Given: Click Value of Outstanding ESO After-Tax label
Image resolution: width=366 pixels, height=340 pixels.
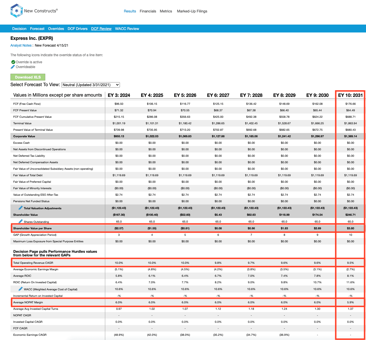Looking at the screenshot, I should pos(36,195).
